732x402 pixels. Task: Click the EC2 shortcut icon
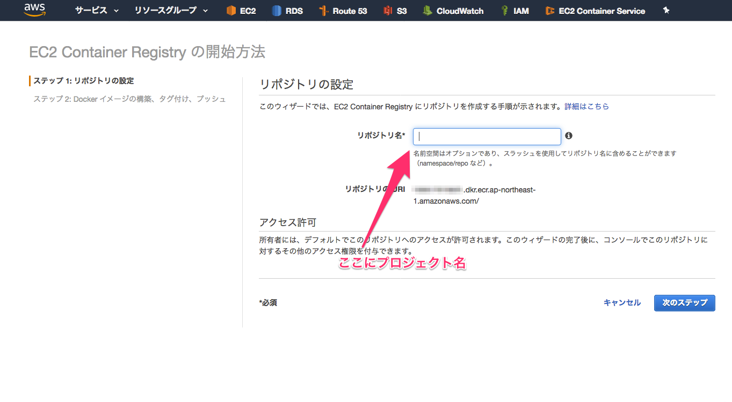[231, 11]
